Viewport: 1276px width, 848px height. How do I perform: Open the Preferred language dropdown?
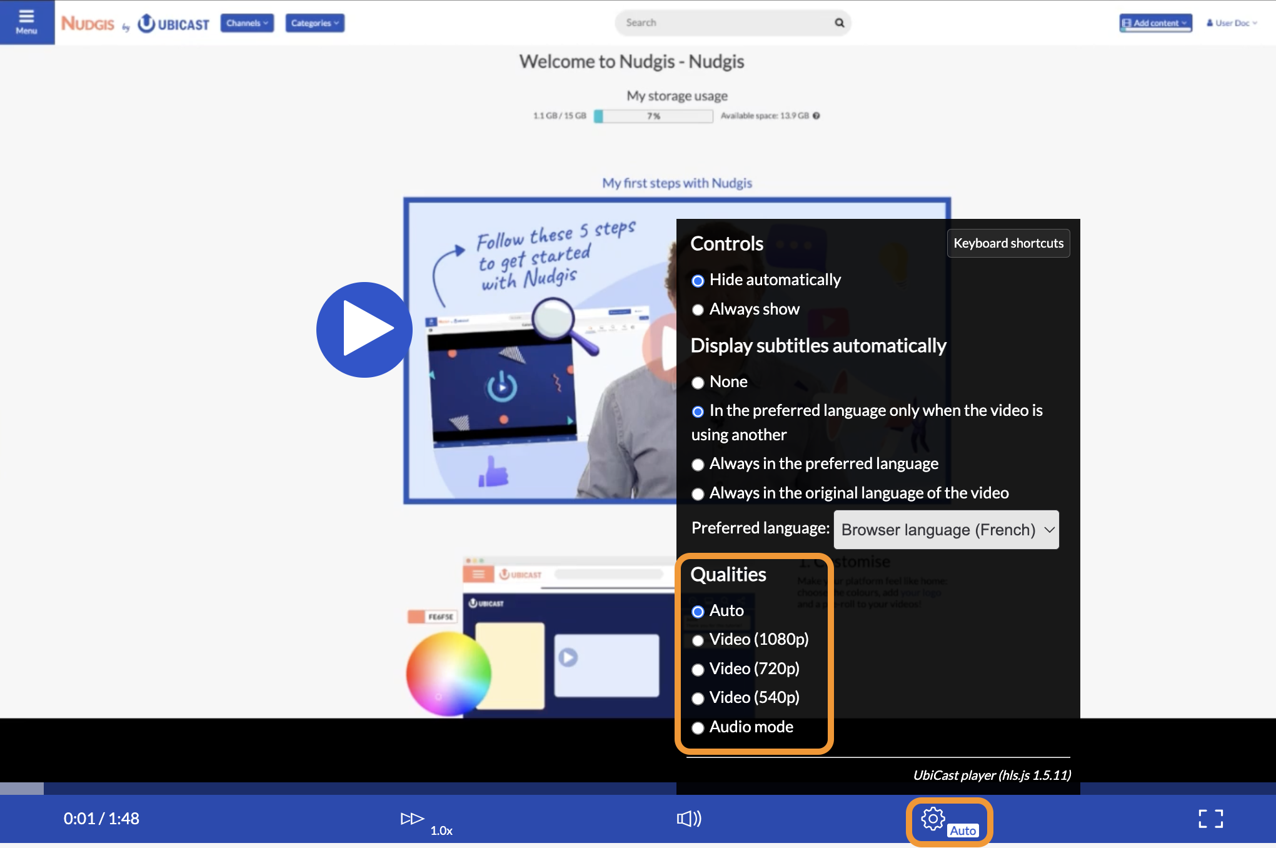click(946, 530)
